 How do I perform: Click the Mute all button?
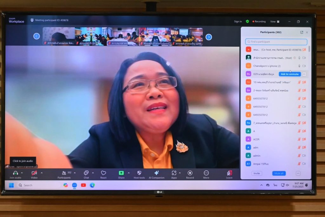click(x=279, y=173)
